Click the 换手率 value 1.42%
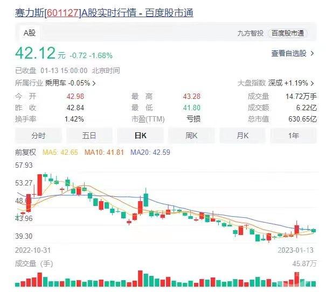This screenshot has height=292, width=326. [x=74, y=119]
